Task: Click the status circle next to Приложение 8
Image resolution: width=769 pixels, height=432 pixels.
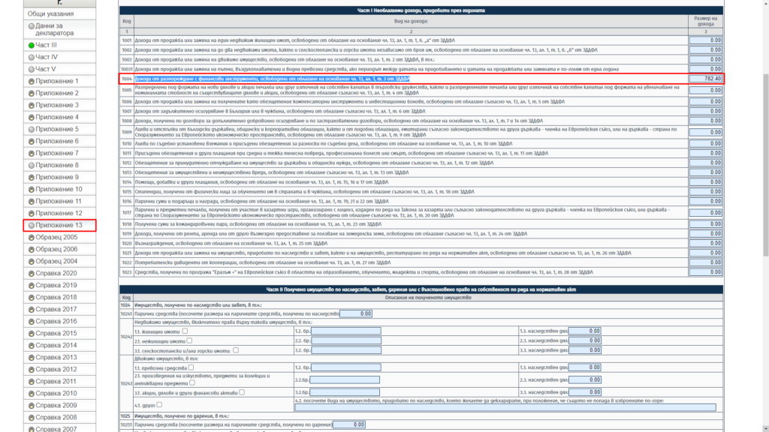Action: pyautogui.click(x=32, y=165)
